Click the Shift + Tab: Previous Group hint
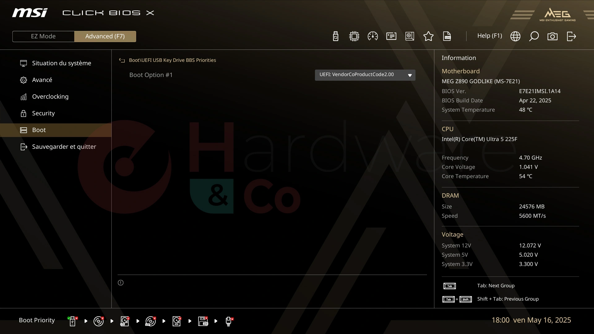The image size is (594, 334). point(508,299)
